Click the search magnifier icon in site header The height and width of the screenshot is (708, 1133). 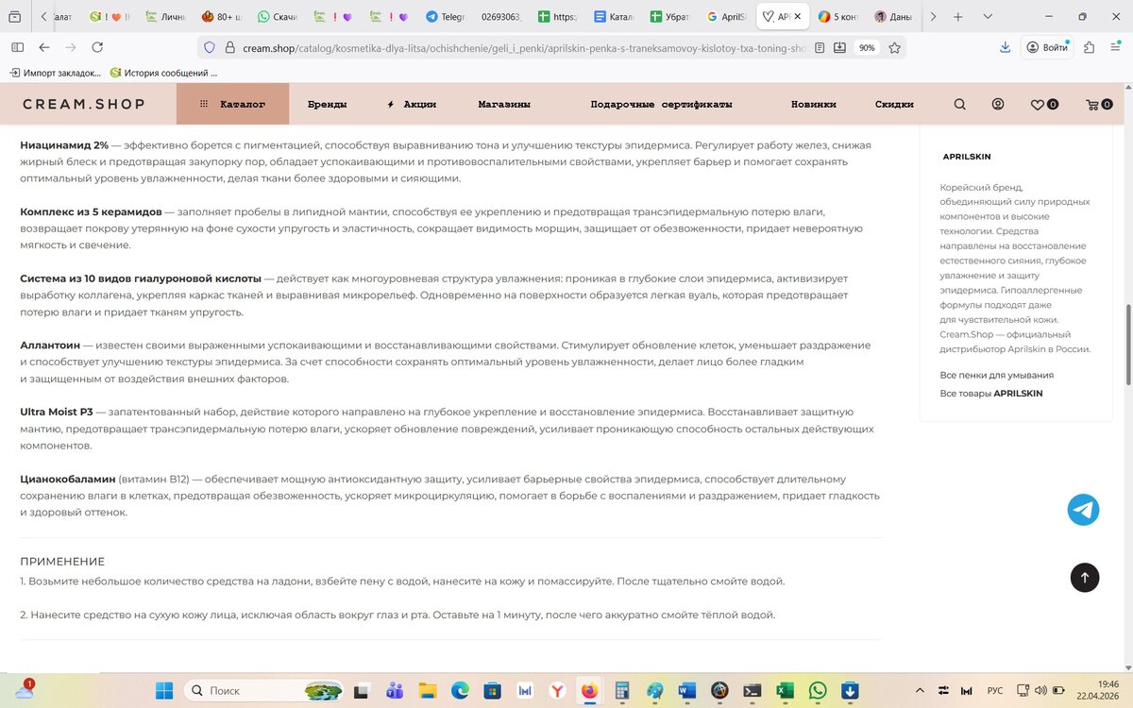pos(959,105)
